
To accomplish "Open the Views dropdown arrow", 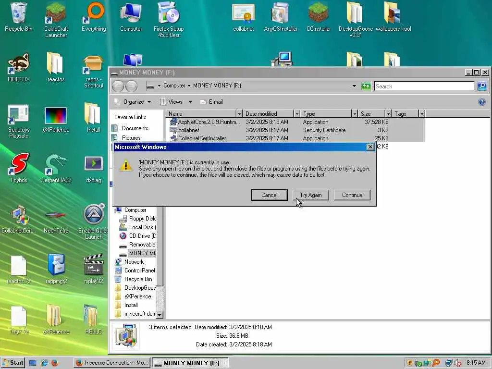I will click(x=190, y=102).
